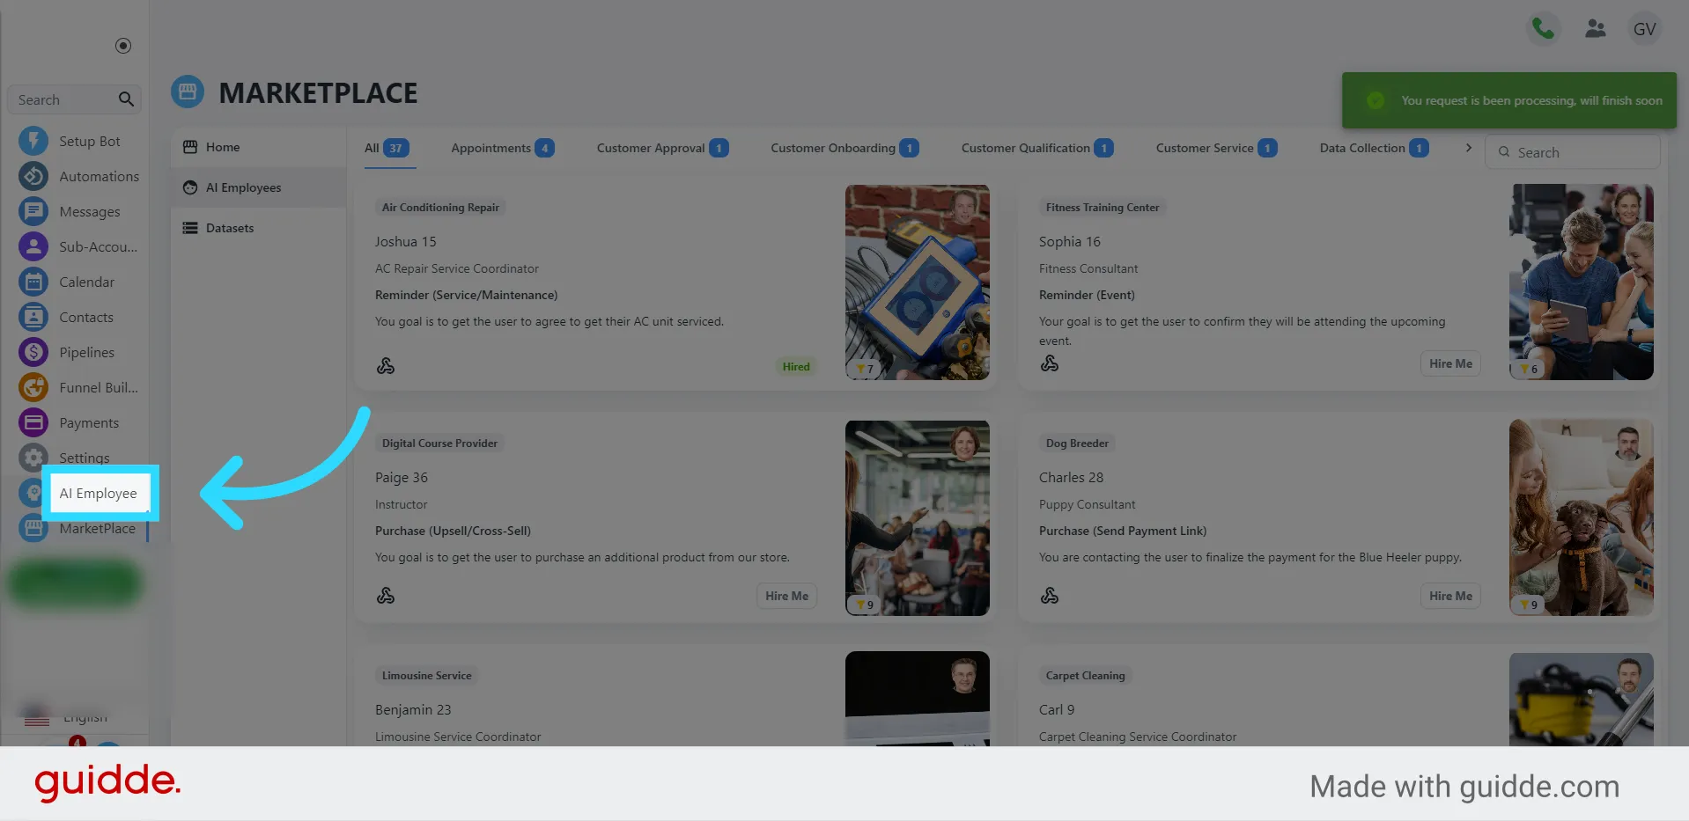Click the sidebar collapse circle icon

(123, 46)
